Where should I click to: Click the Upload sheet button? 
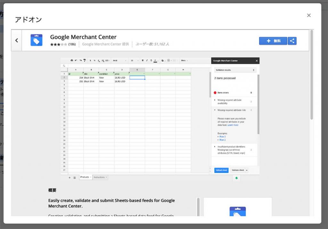(221, 170)
